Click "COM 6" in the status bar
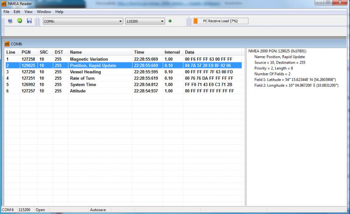350x214 pixels. click(8, 210)
